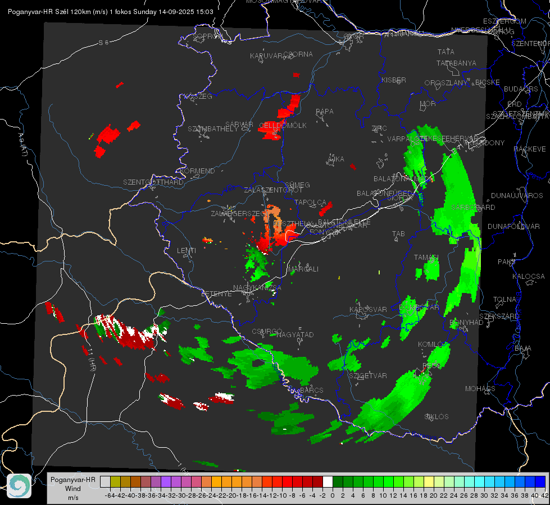
Task: Click the 'BONYHAD' city label
Action: coord(466,323)
